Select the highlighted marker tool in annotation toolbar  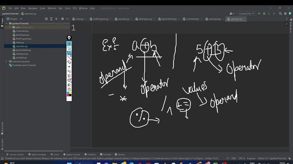pyautogui.click(x=69, y=53)
